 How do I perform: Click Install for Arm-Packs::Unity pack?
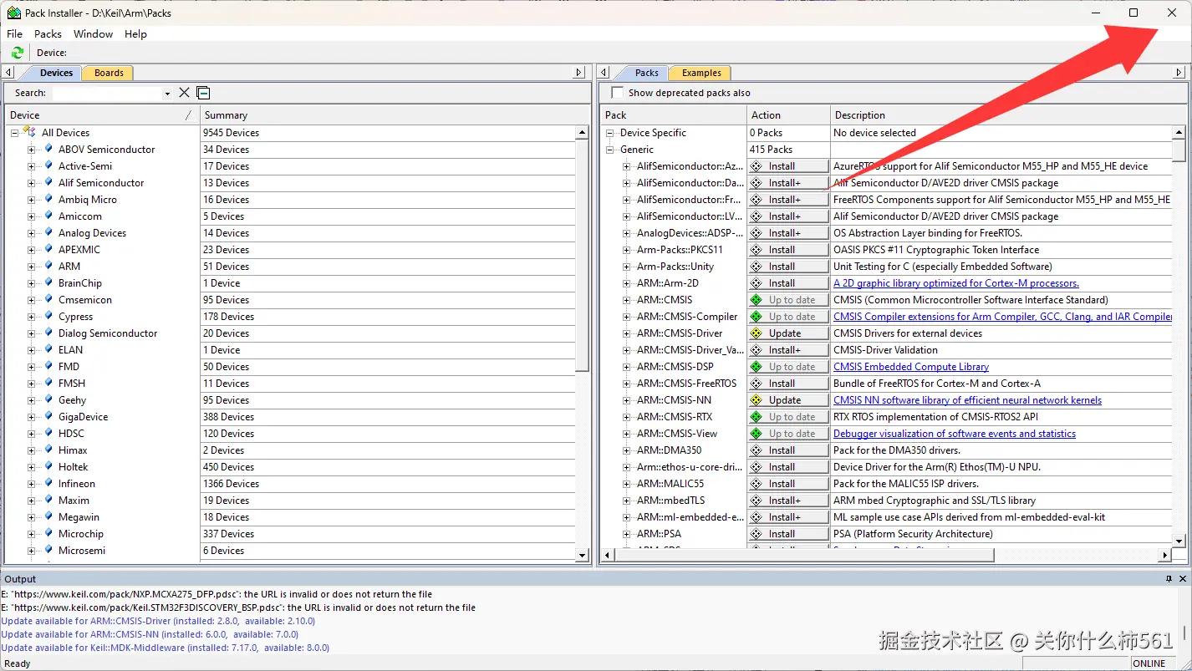point(788,267)
